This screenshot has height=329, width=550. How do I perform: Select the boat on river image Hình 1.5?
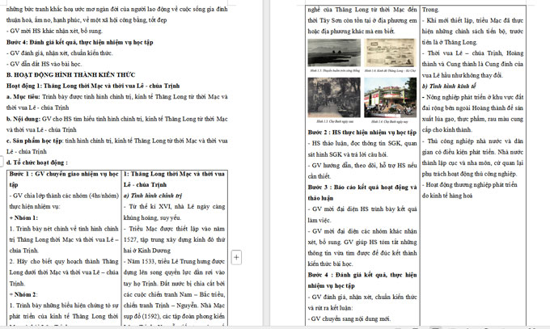tap(335, 53)
